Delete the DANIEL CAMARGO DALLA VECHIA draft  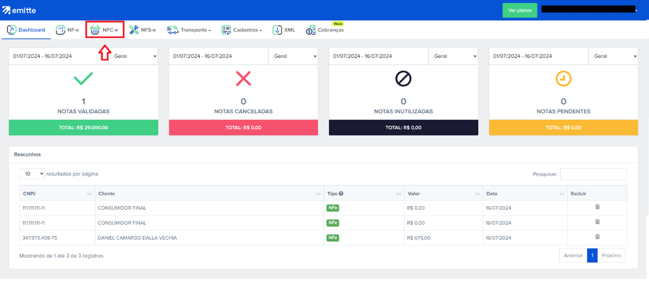[x=597, y=237]
